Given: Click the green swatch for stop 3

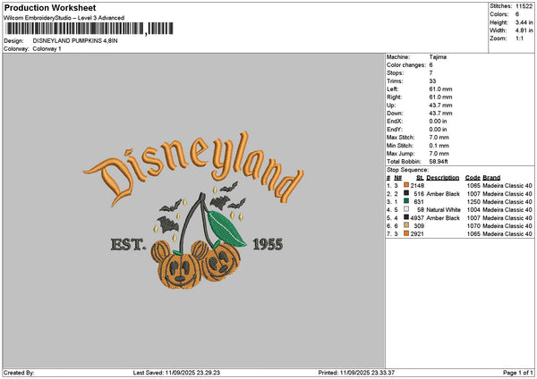Looking at the screenshot, I should 406,201.
